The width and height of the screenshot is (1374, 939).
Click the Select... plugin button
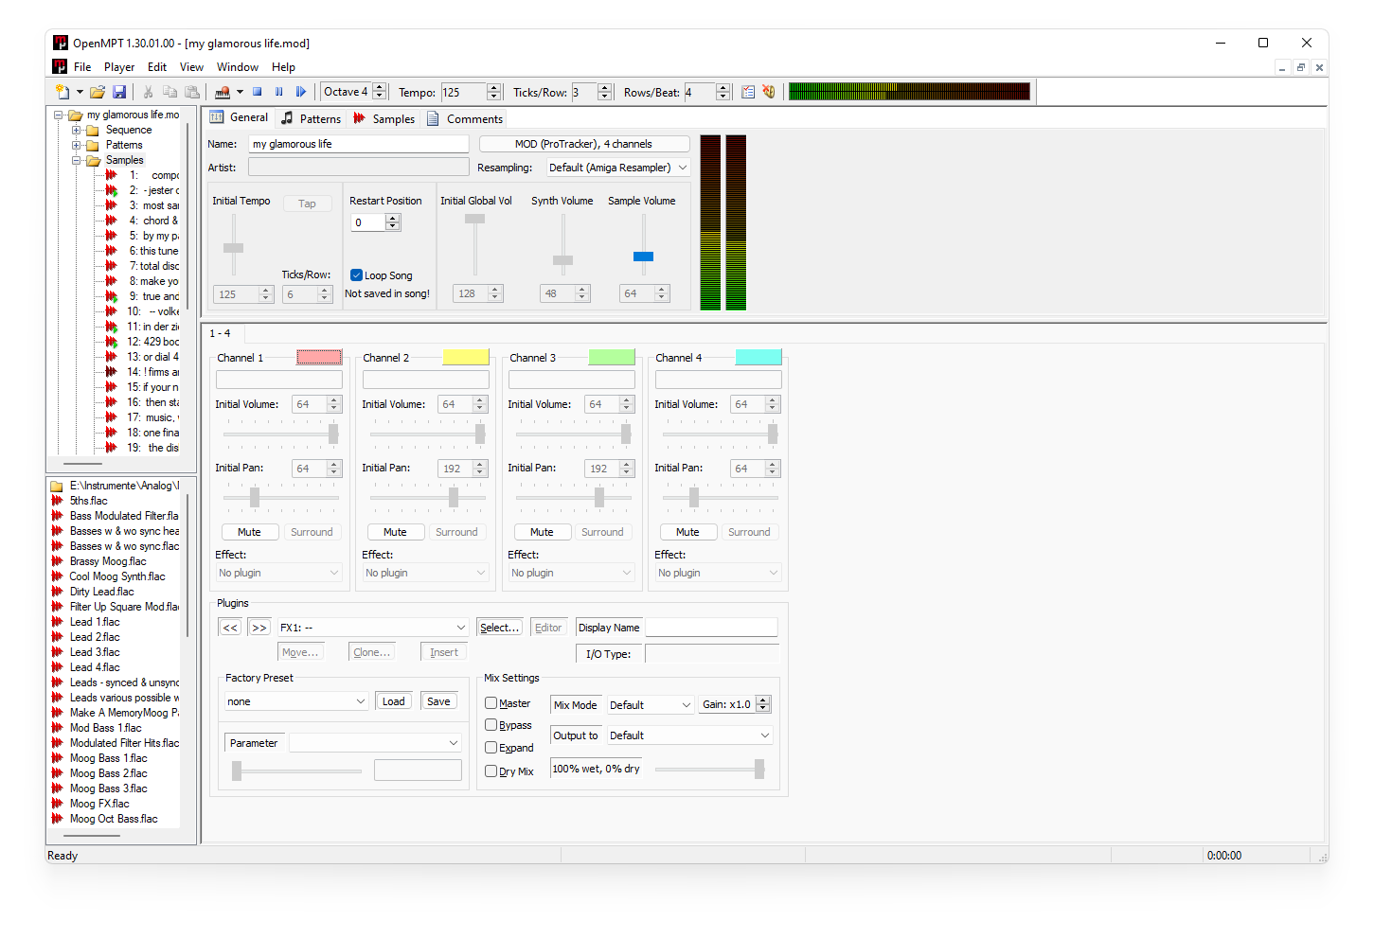tap(499, 628)
